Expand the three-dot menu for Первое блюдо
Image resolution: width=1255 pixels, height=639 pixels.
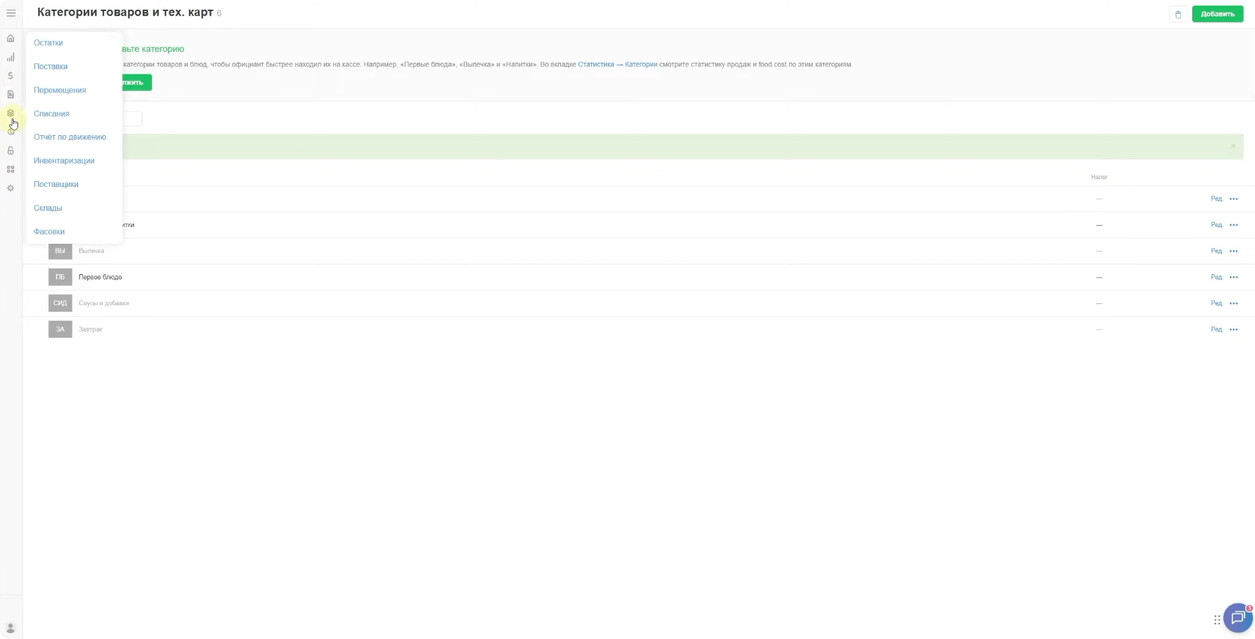(1233, 277)
